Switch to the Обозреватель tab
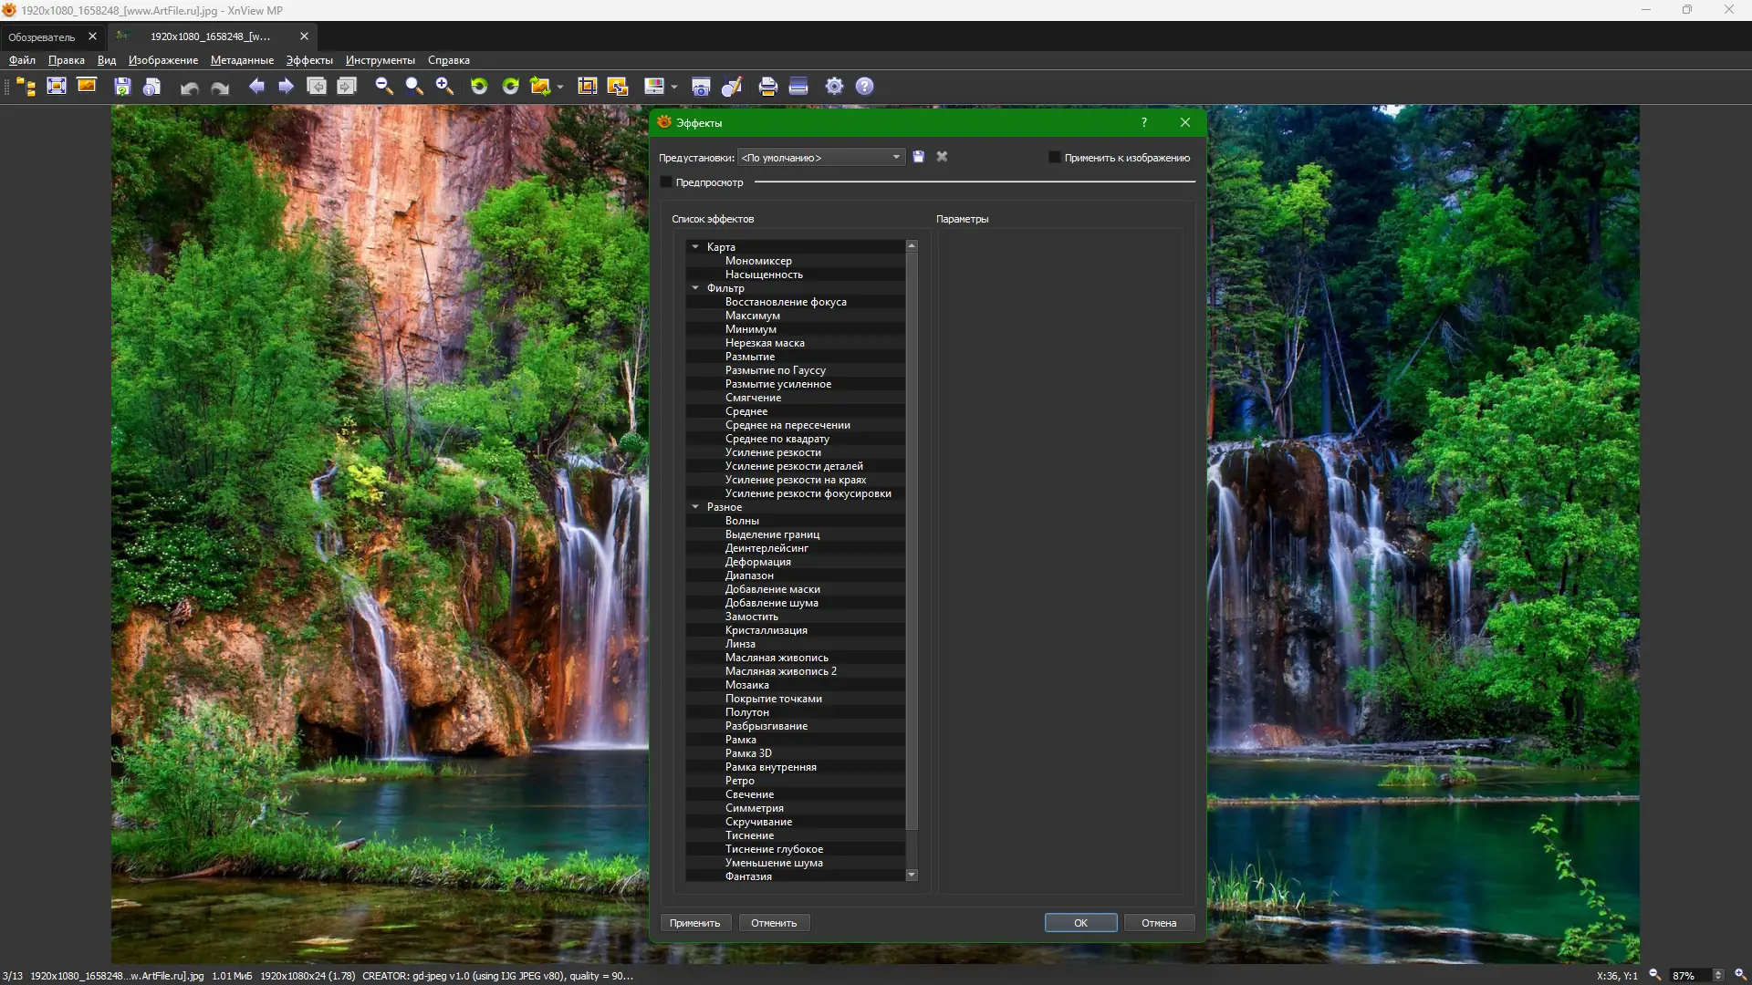Screen dimensions: 1752x985 click(x=42, y=36)
